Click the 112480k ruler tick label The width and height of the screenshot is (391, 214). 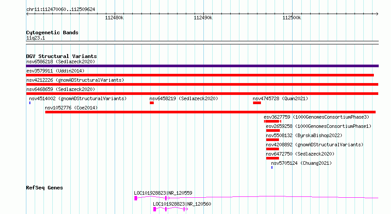pos(114,18)
